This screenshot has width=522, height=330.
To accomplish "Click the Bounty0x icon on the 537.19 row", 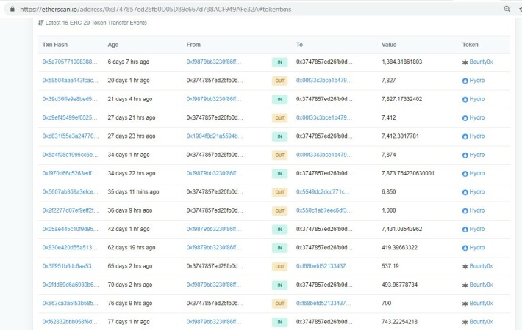I will [x=465, y=267].
